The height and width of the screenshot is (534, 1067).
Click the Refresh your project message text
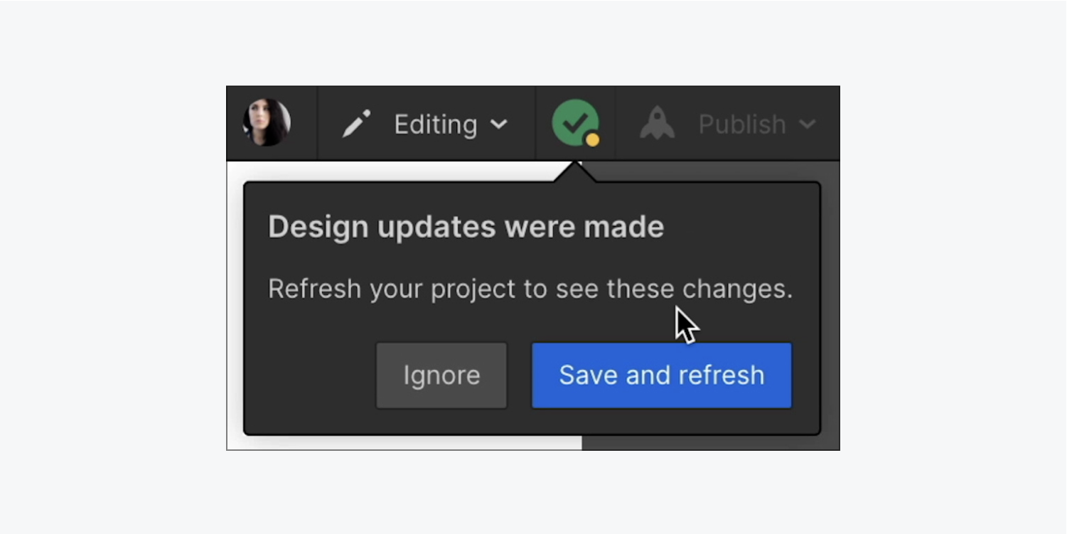point(530,289)
